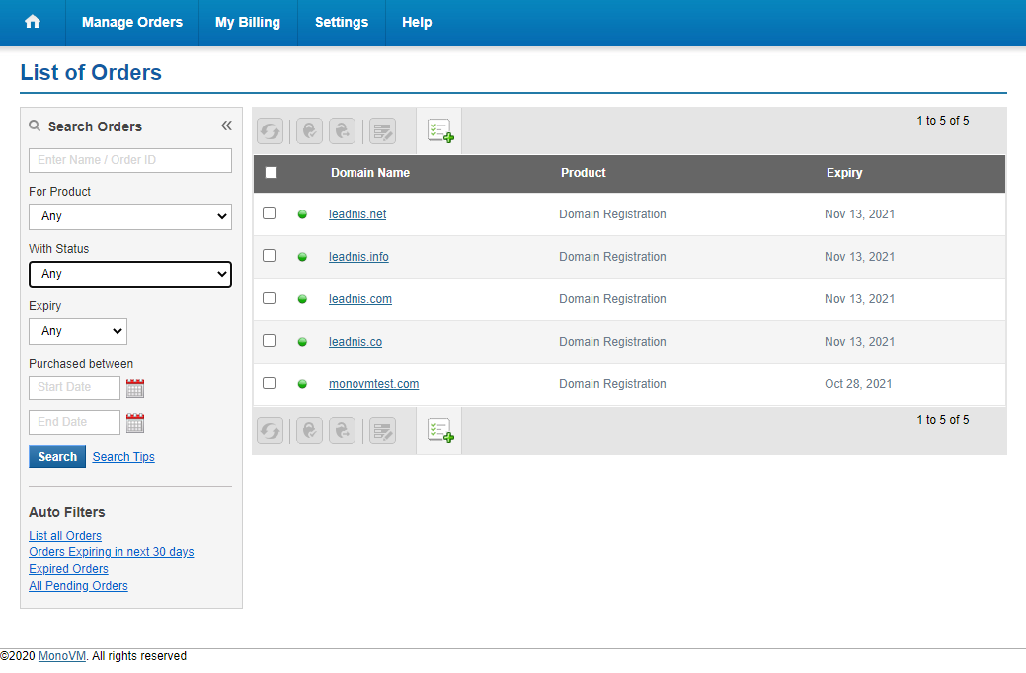The height and width of the screenshot is (673, 1026).
Task: Open the My Billing menu
Action: coord(248,21)
